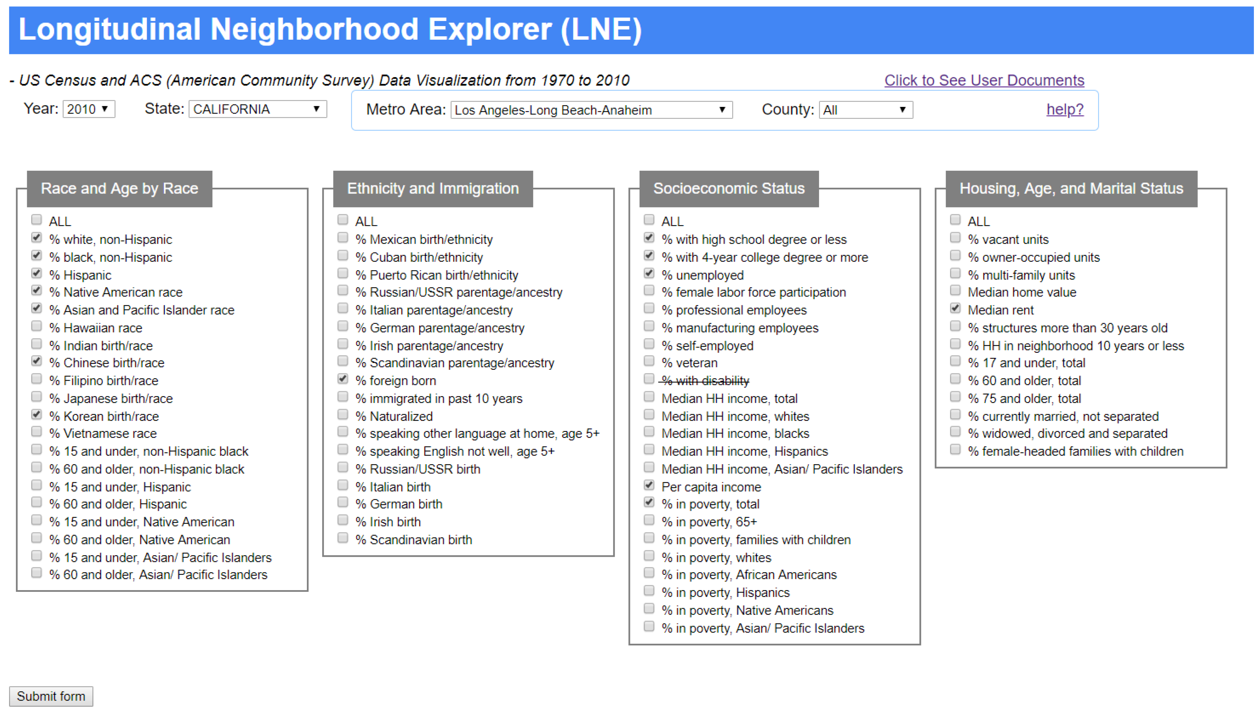Check '% female-headed families with children'
Screen dimensions: 1260x712
tap(955, 450)
